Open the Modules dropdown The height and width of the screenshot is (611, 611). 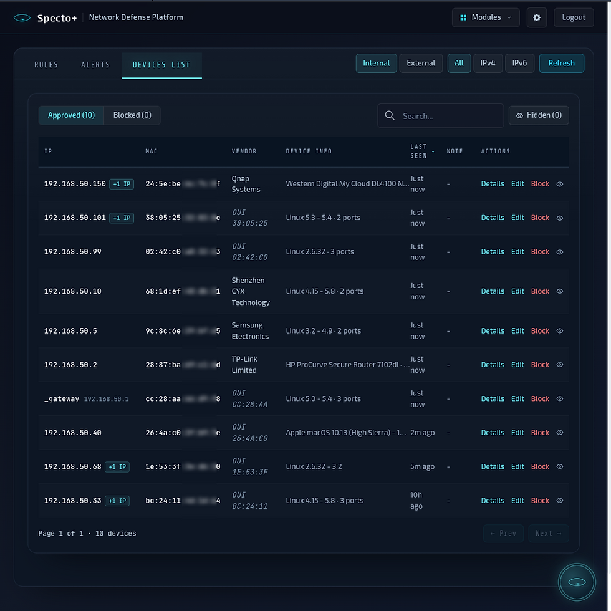tap(486, 17)
